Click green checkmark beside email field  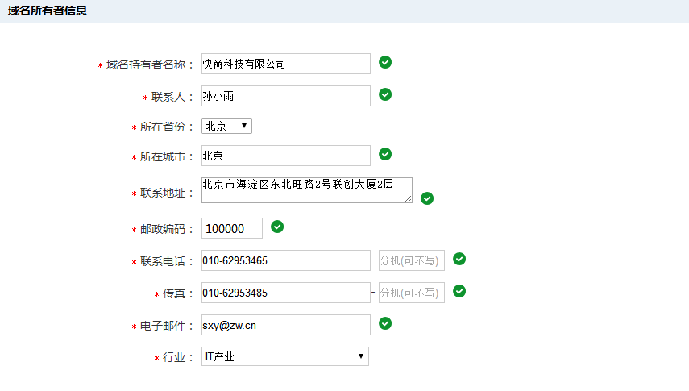tap(385, 324)
